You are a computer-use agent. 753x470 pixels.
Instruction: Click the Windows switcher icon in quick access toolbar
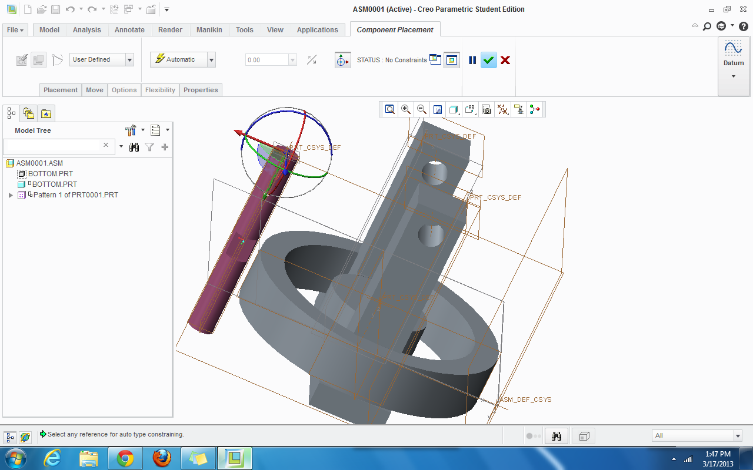(129, 9)
